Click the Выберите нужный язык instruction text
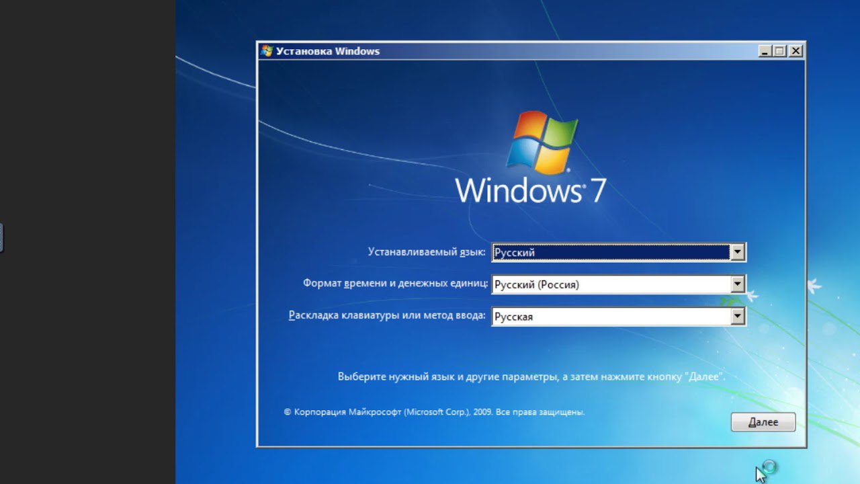 click(531, 376)
